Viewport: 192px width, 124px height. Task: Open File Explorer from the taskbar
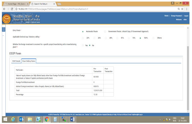click(30, 119)
